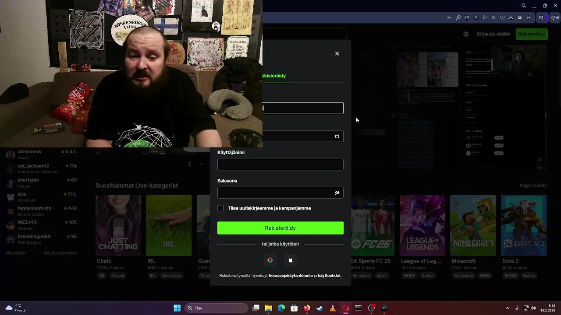Image resolution: width=561 pixels, height=315 pixels.
Task: Open the Dota 2 category thumbnail
Action: pyautogui.click(x=524, y=225)
